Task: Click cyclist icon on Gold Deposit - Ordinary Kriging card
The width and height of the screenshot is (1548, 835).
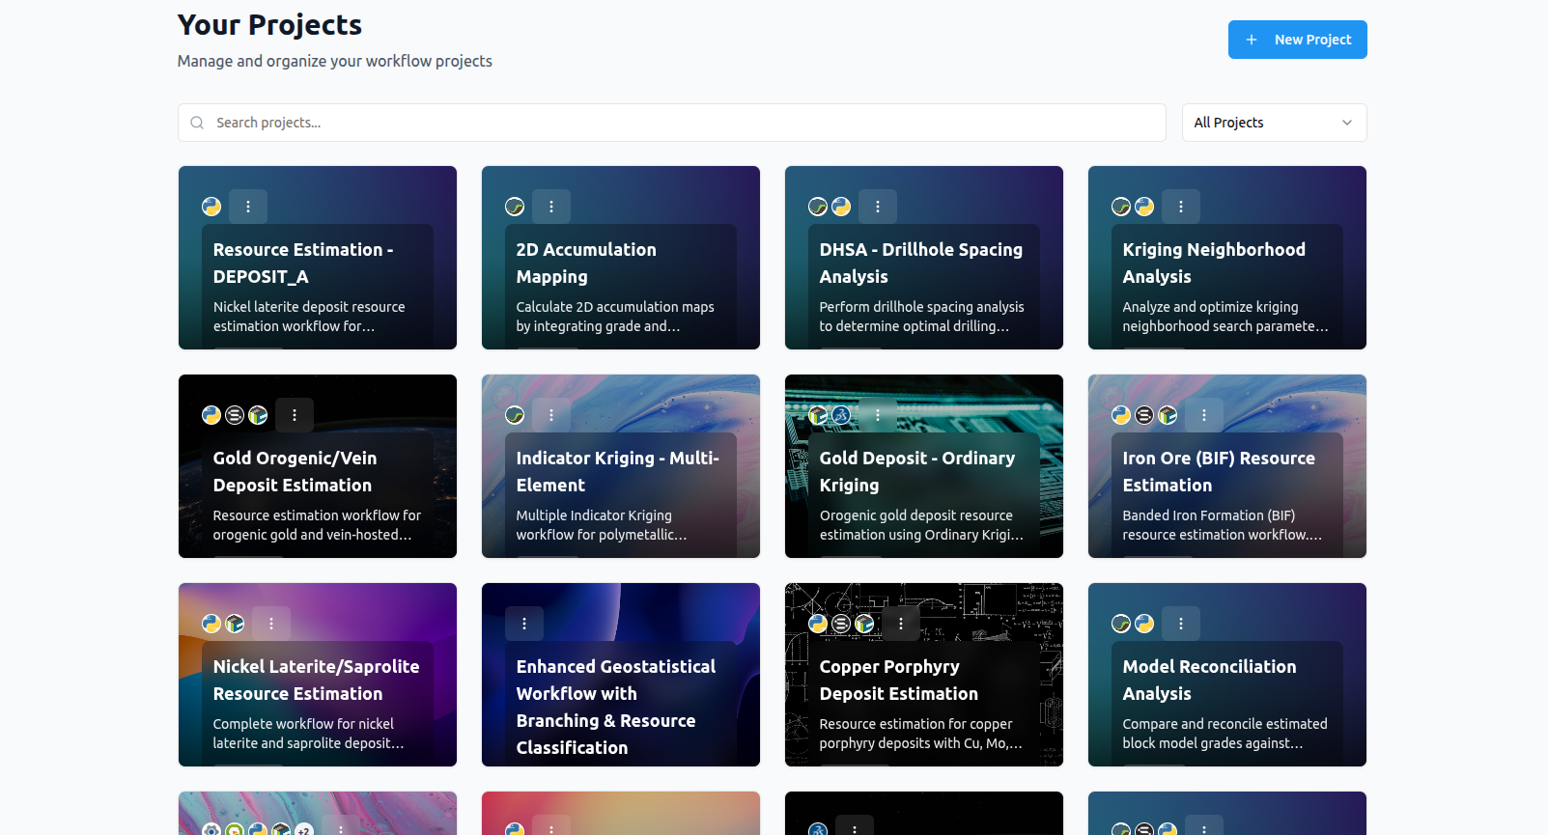Action: click(841, 415)
